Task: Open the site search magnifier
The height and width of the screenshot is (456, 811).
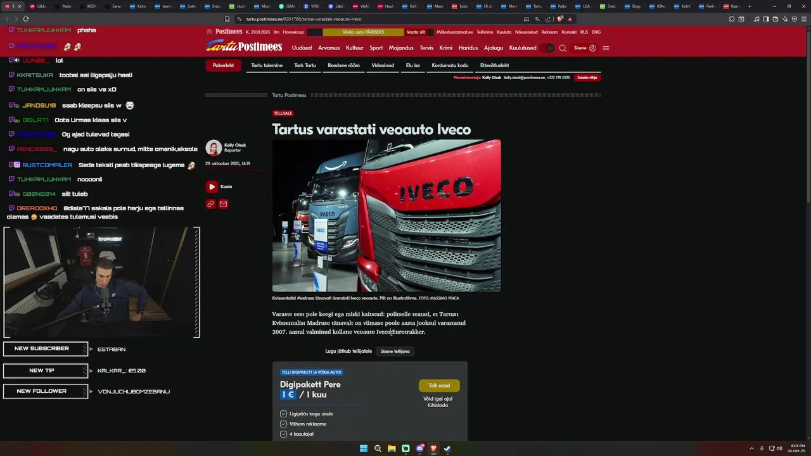Action: tap(563, 48)
